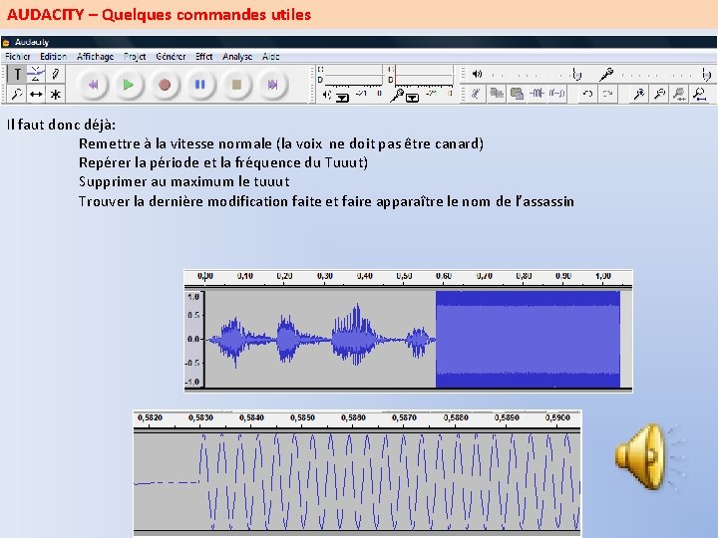Click the input level meter display
The width and height of the screenshot is (718, 538).
(421, 76)
